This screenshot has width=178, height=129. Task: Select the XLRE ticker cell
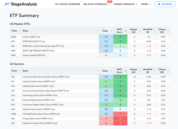click(16, 114)
